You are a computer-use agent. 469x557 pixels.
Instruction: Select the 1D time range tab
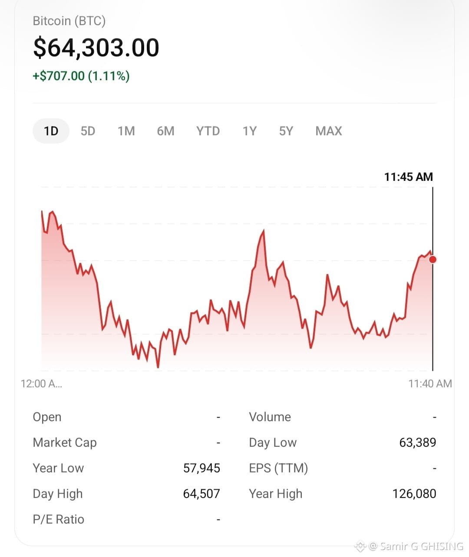pos(51,131)
